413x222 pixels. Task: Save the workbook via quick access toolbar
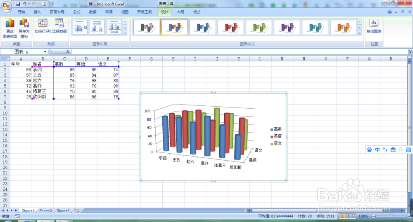18,4
